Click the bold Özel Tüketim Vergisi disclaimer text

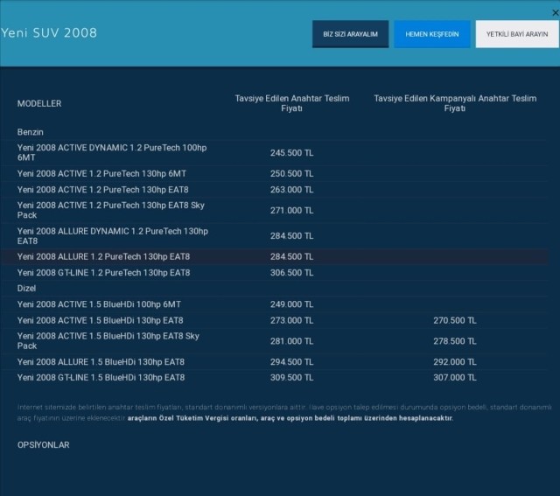(290, 418)
